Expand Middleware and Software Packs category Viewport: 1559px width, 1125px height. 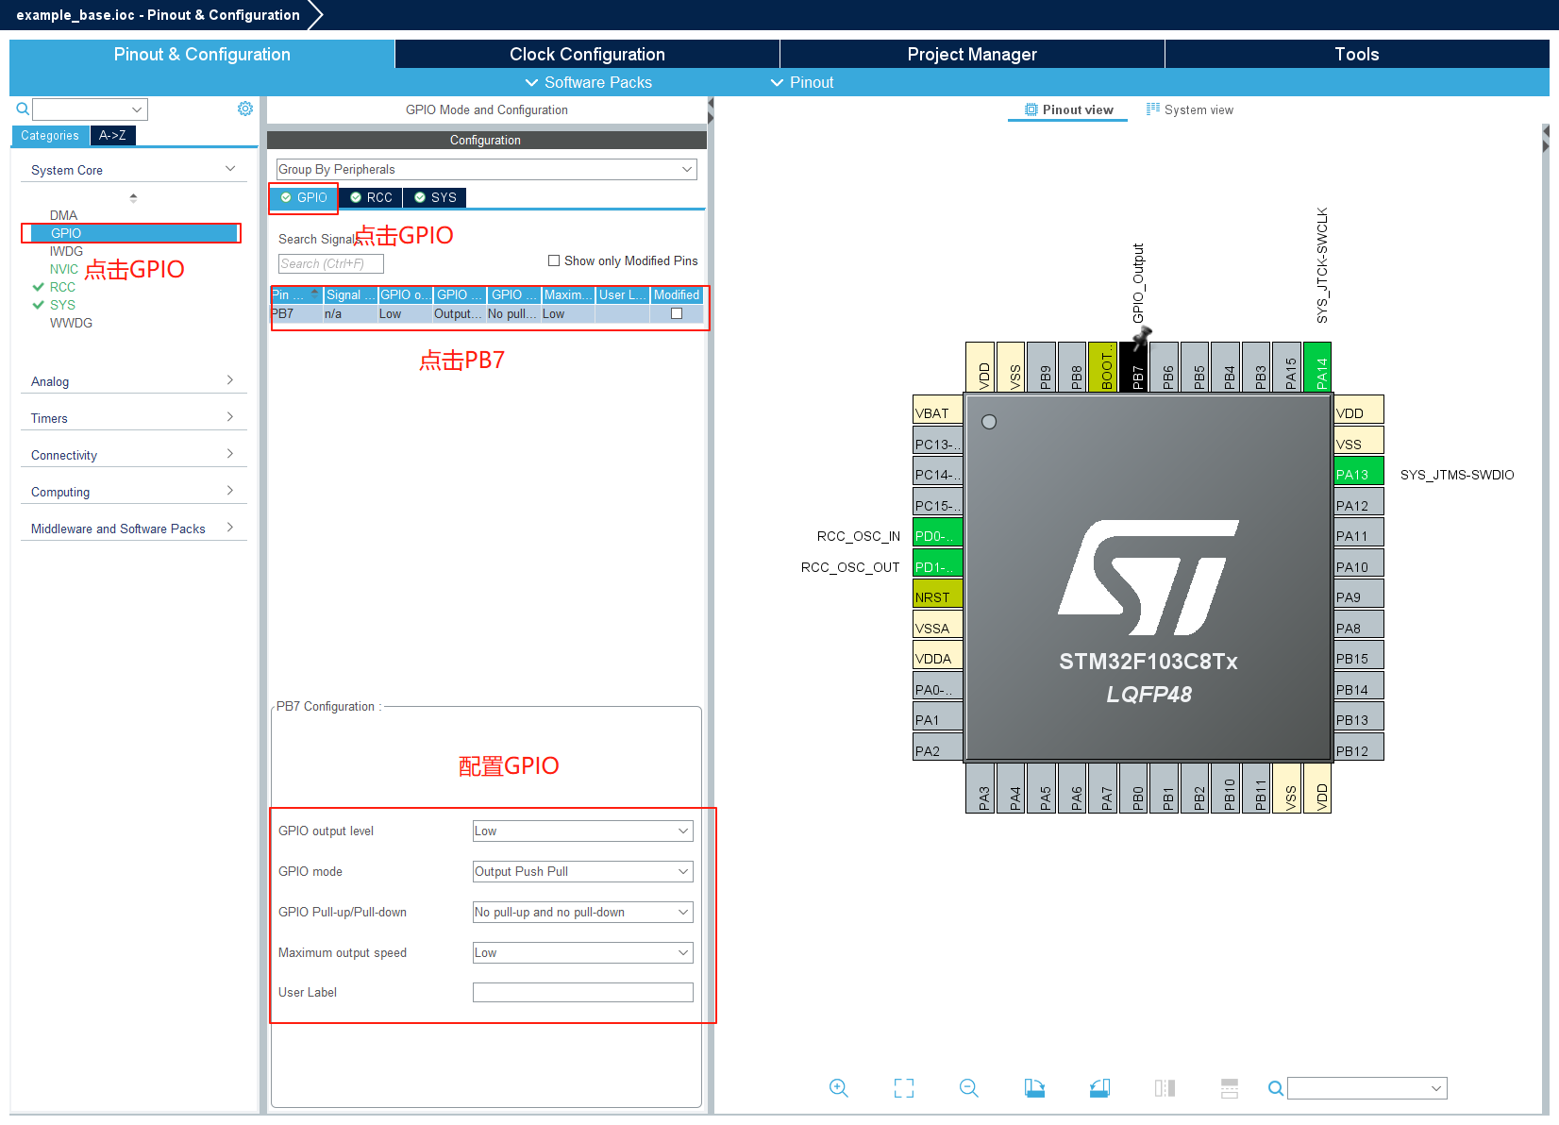tap(134, 529)
